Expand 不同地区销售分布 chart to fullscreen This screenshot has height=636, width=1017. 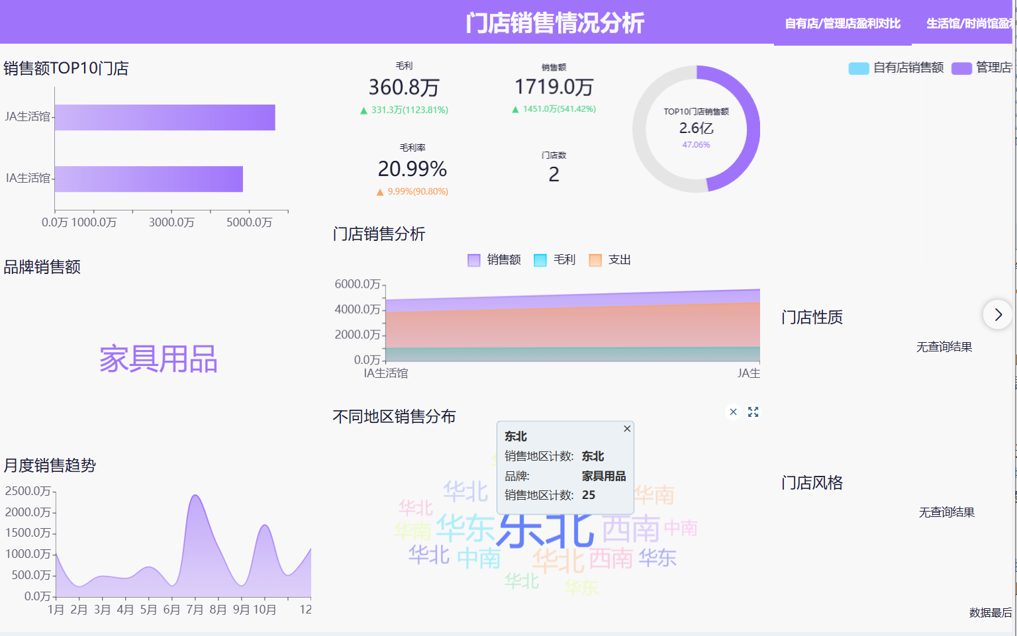click(x=753, y=412)
